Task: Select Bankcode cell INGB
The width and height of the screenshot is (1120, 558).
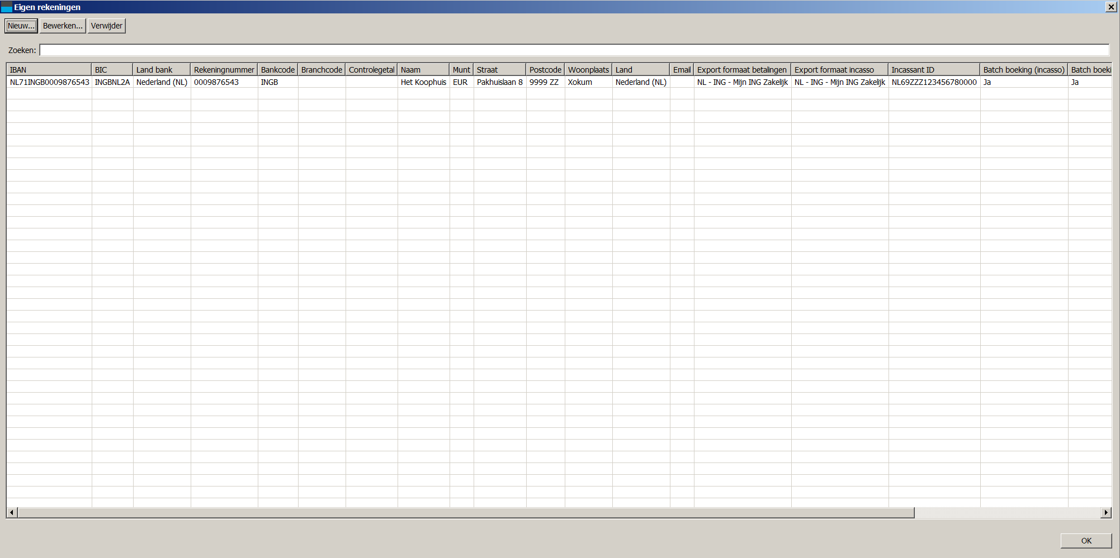Action: click(x=278, y=82)
